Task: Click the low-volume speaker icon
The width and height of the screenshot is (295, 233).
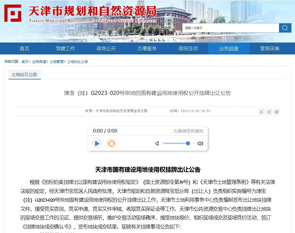Action: tap(157, 144)
